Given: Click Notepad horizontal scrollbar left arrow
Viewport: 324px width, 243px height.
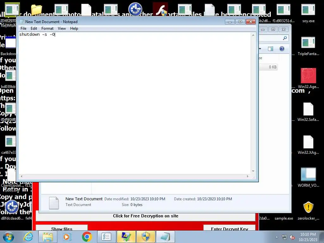Looking at the screenshot, I should coord(22,176).
